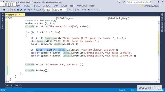Click the "for (int i = 0; i < 5; i++)" line
Screen dimensions: 165x92
[43, 32]
